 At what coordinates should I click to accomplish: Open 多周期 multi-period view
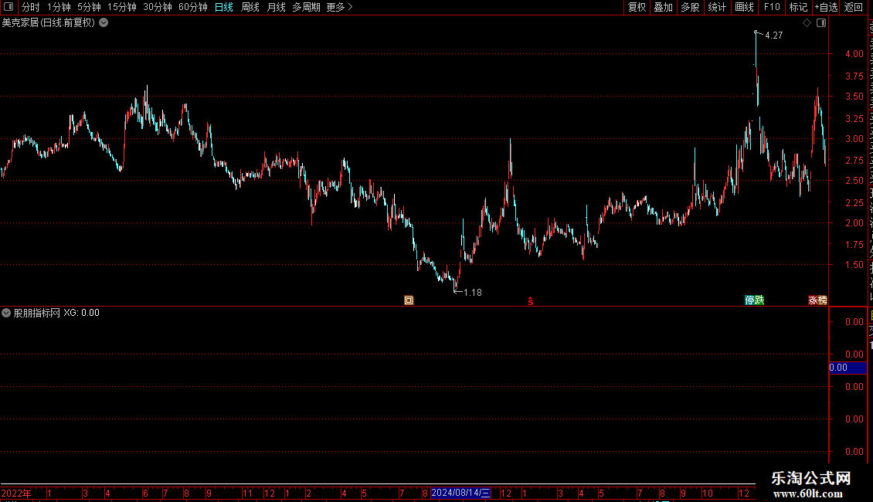[x=306, y=7]
